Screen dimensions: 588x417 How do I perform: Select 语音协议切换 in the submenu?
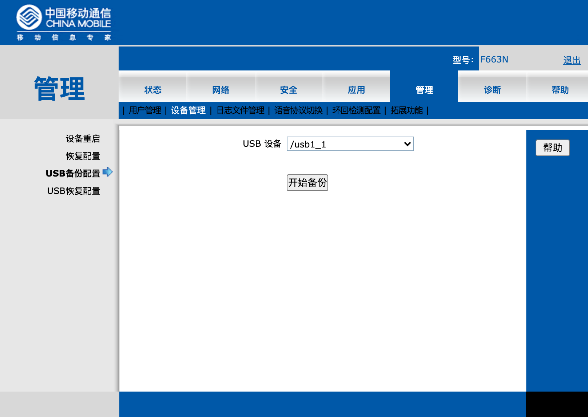[x=298, y=111]
